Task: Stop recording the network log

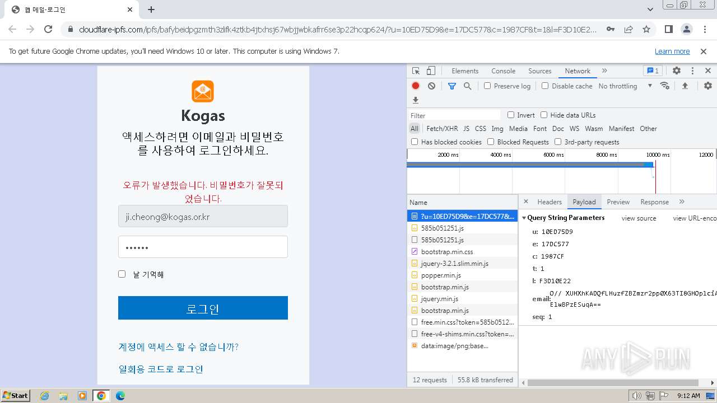Action: pyautogui.click(x=416, y=86)
